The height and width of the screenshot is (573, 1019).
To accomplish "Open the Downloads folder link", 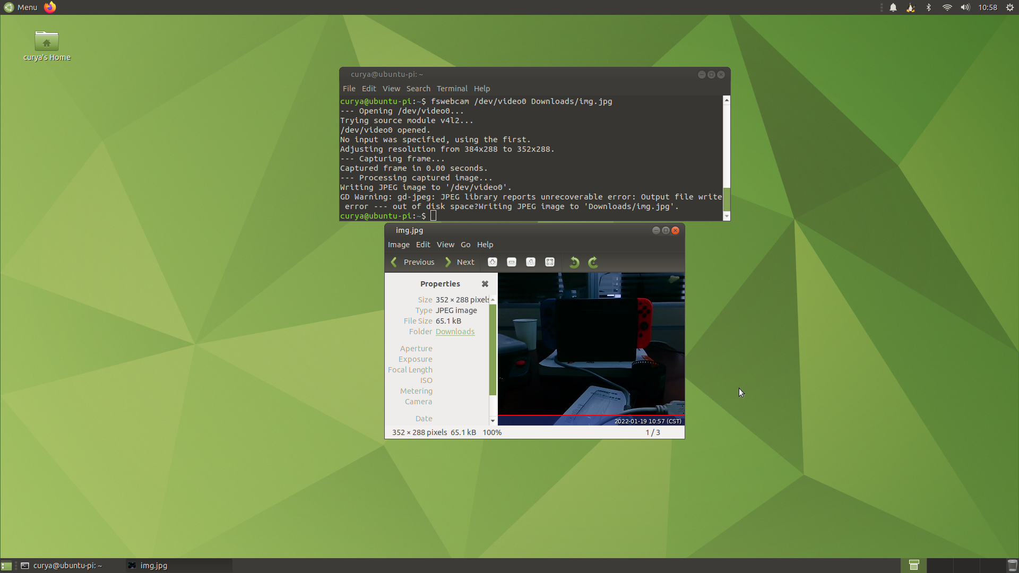I will tap(455, 332).
